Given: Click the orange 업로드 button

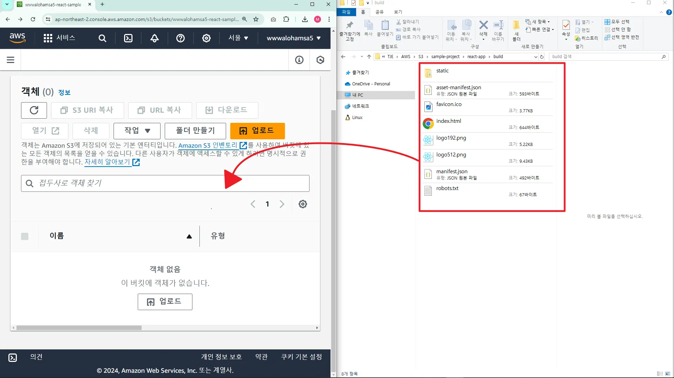Looking at the screenshot, I should (257, 131).
